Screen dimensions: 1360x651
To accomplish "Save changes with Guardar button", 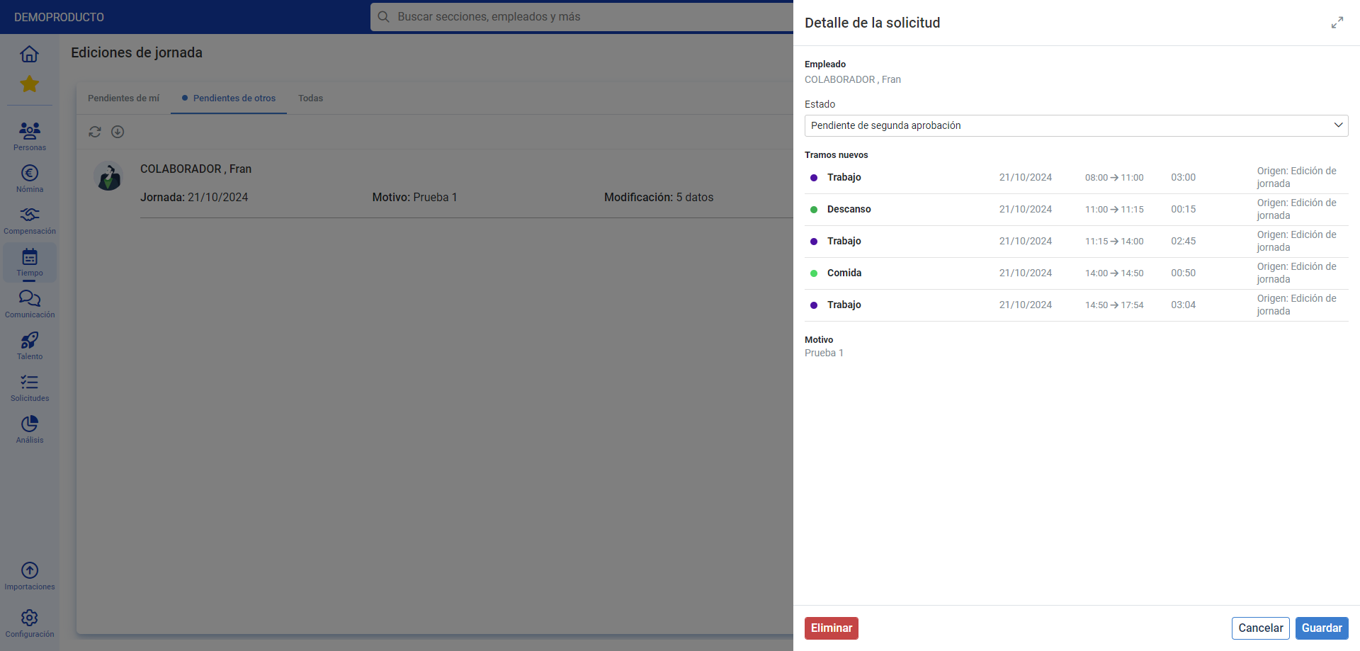I will (1322, 628).
